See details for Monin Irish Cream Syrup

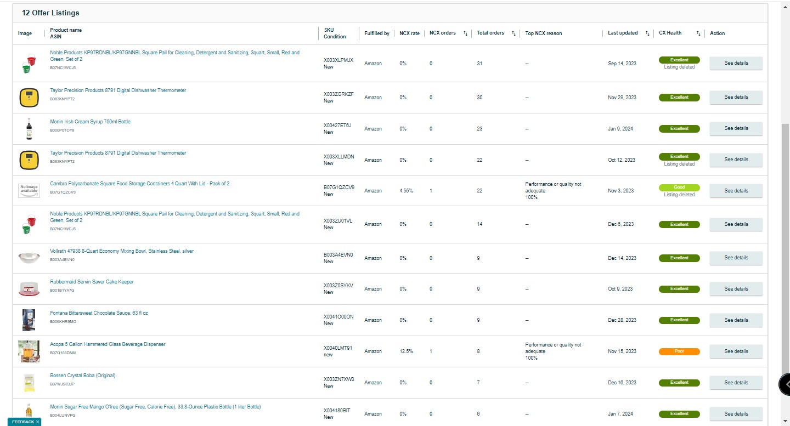(736, 128)
